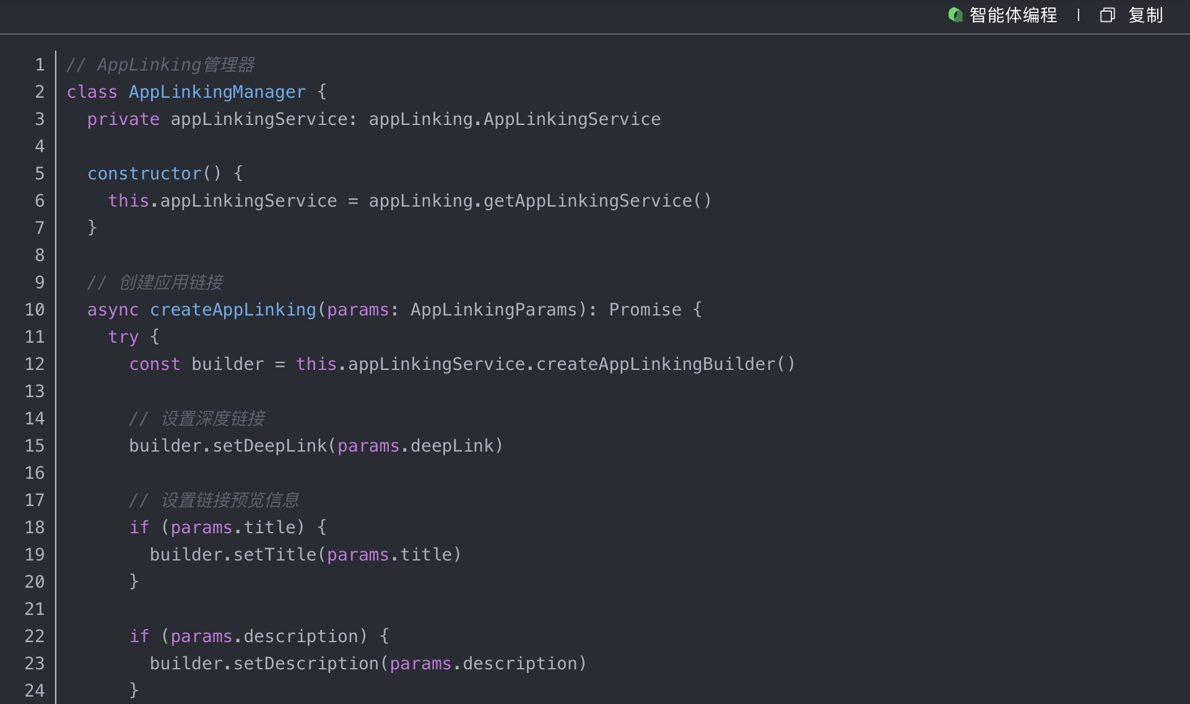Click the try keyword on line 11

pos(123,337)
